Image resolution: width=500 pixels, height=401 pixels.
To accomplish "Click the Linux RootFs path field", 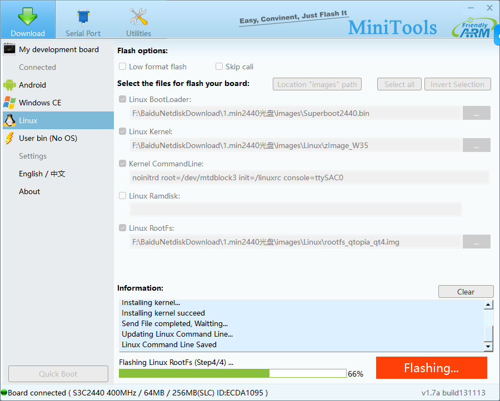I will 296,242.
